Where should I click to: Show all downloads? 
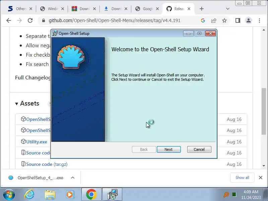(242, 178)
